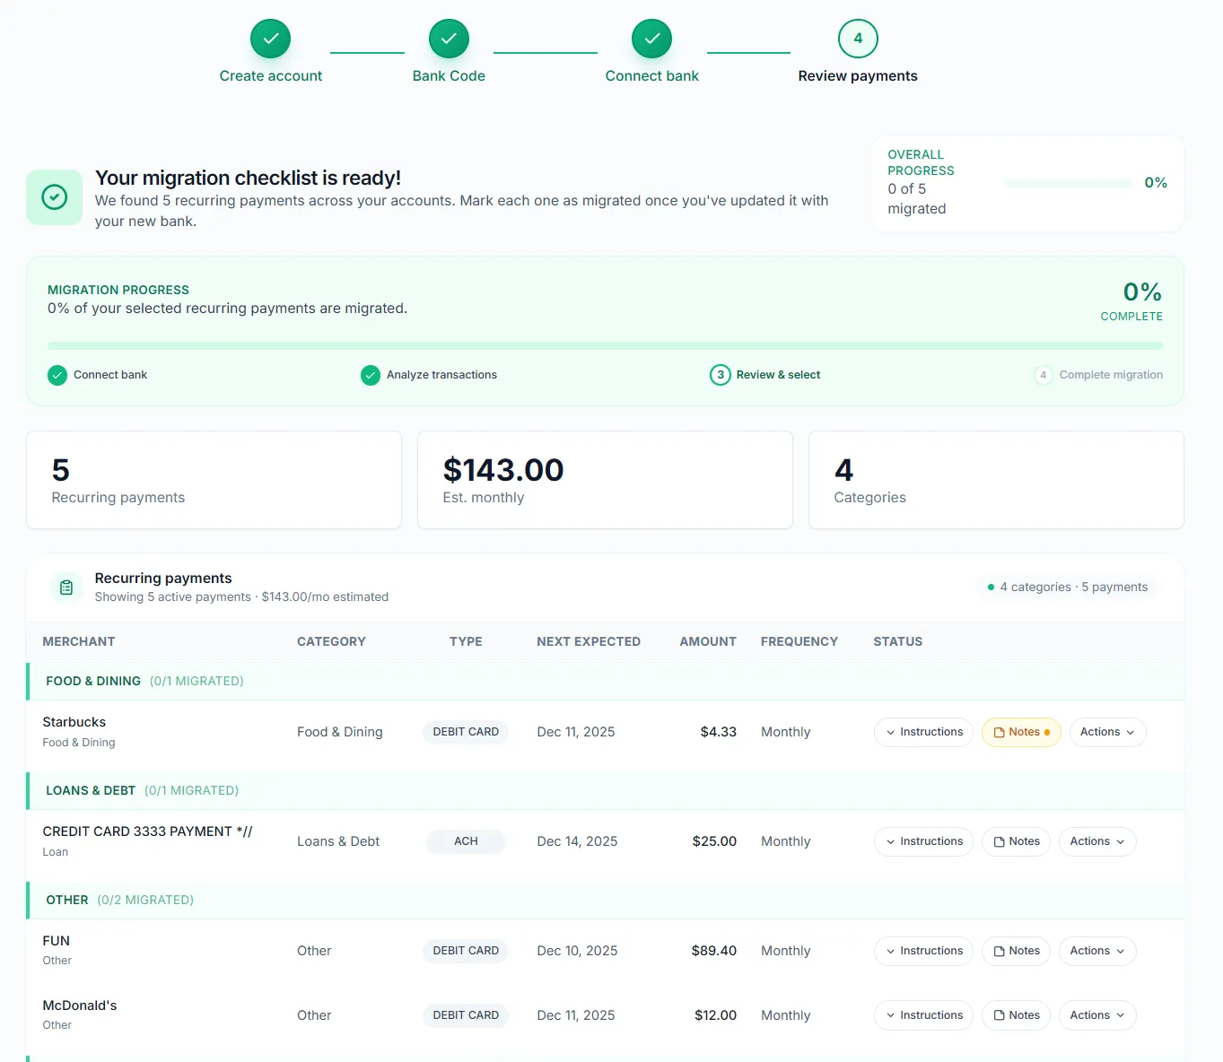Click the clipboard icon beside Recurring payments
1223x1062 pixels.
(x=66, y=588)
